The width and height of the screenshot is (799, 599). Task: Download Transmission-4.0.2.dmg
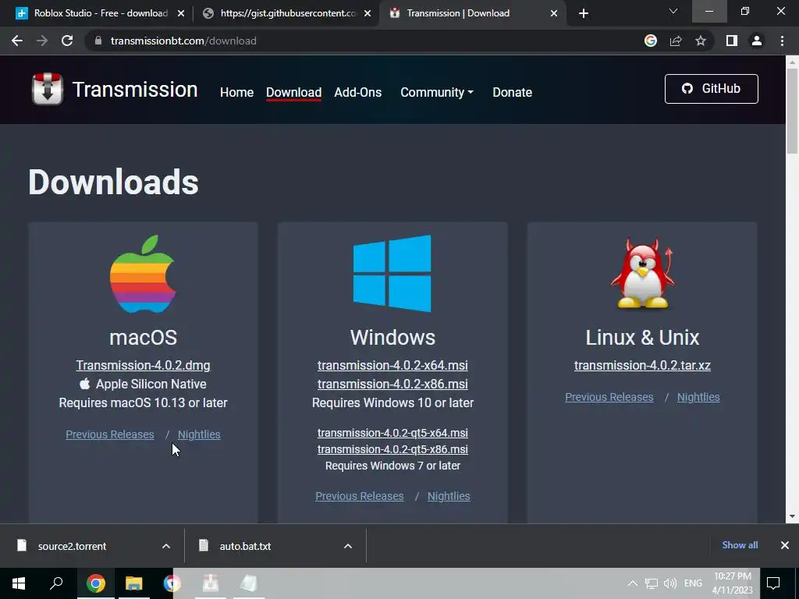tap(144, 365)
